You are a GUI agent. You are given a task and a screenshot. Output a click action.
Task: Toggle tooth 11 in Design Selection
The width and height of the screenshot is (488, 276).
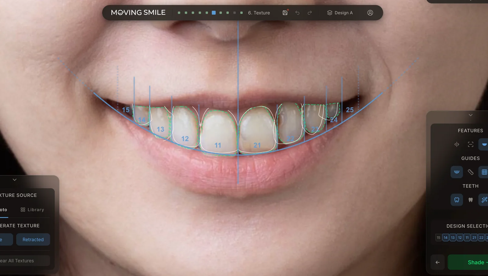click(x=467, y=238)
